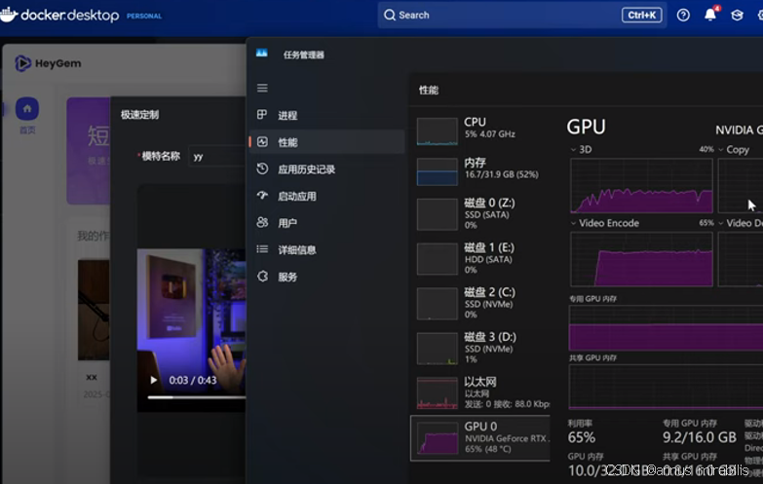Expand the Video Encode engine dropdown

[573, 223]
